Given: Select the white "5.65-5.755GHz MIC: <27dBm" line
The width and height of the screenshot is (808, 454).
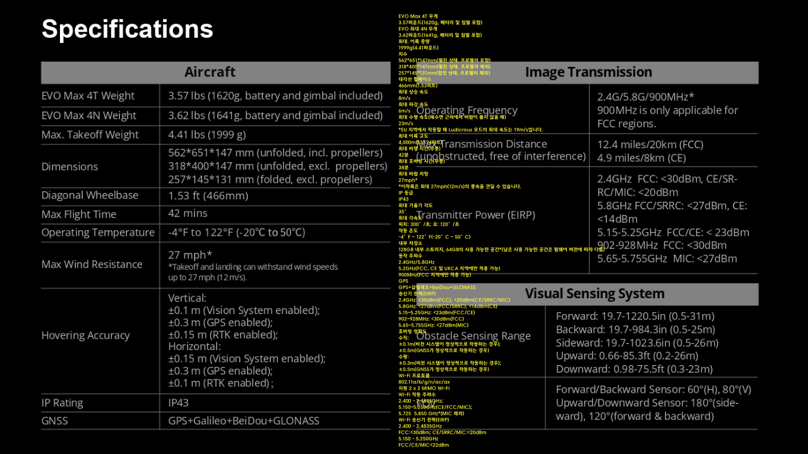Looking at the screenshot, I should 667,259.
